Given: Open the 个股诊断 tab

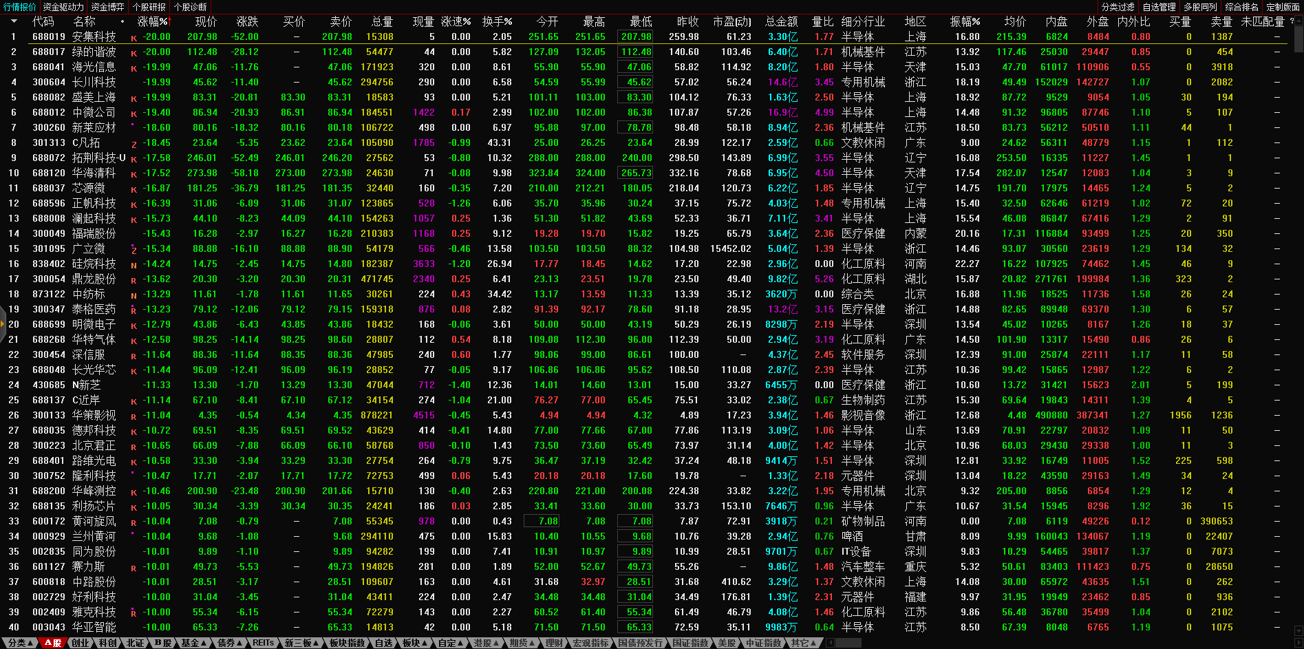Looking at the screenshot, I should (x=190, y=7).
